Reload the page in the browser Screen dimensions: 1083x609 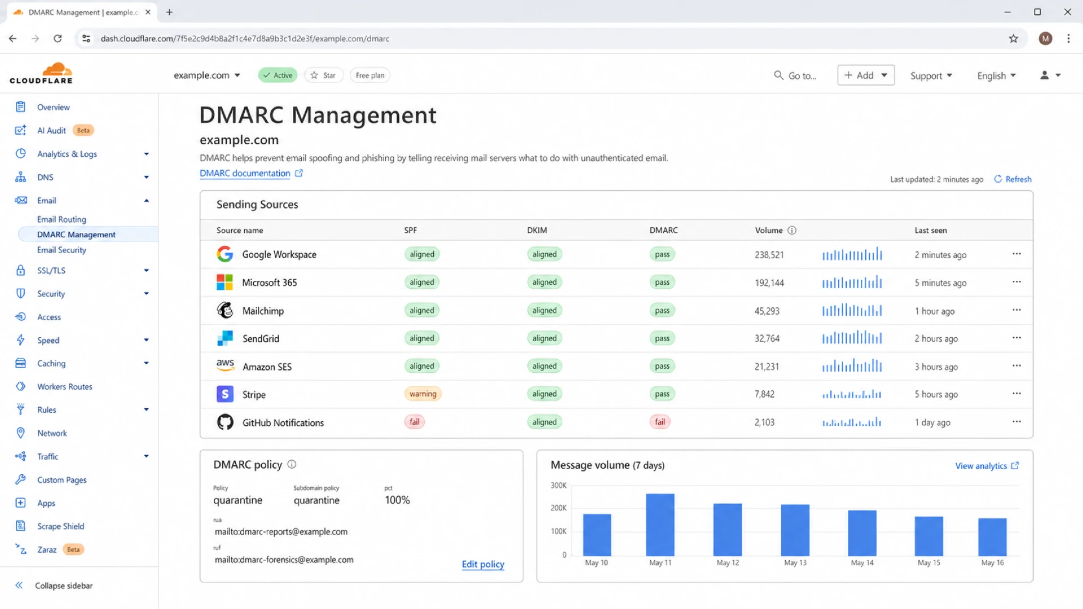(x=58, y=38)
